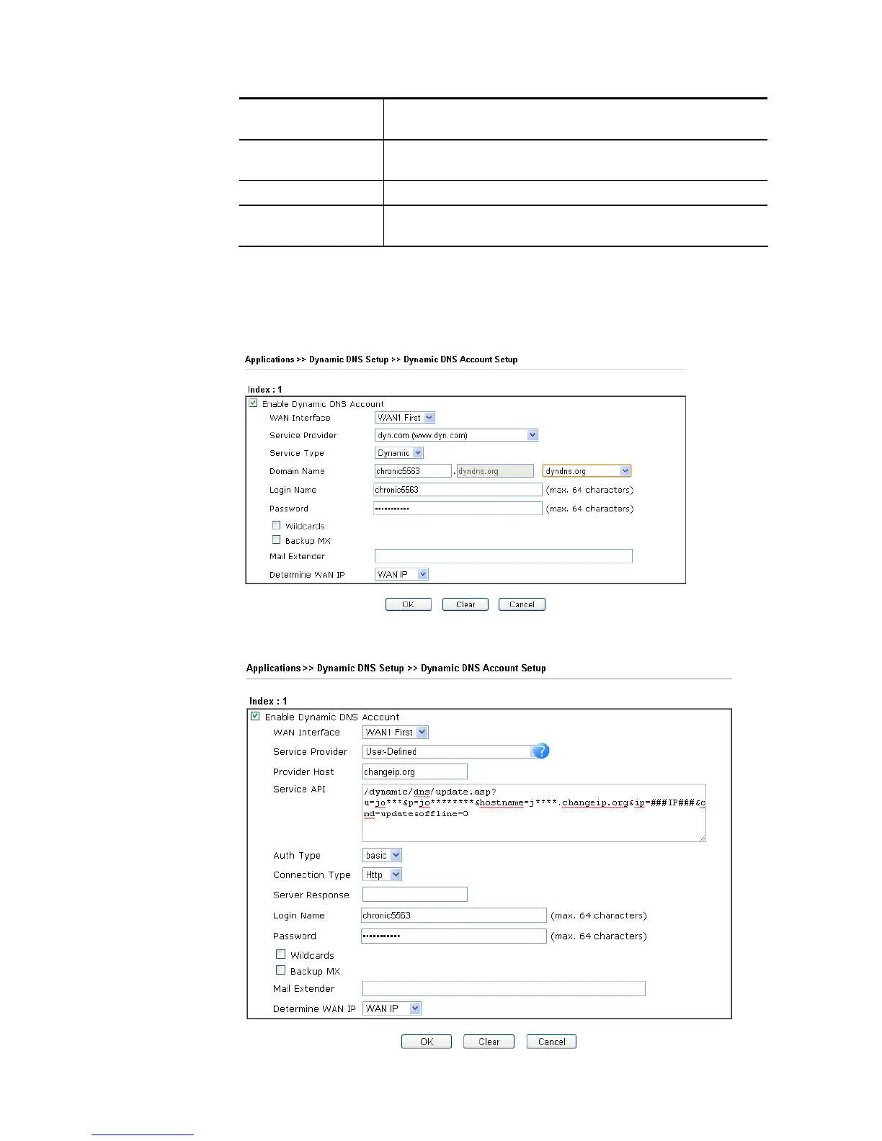Screen dimensions: 882x1141
Task: Click the greyed dyndns.org domain field
Action: click(x=495, y=471)
